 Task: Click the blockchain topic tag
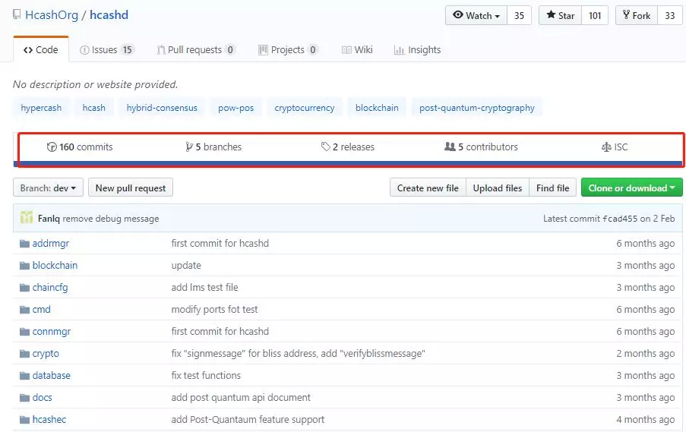377,108
